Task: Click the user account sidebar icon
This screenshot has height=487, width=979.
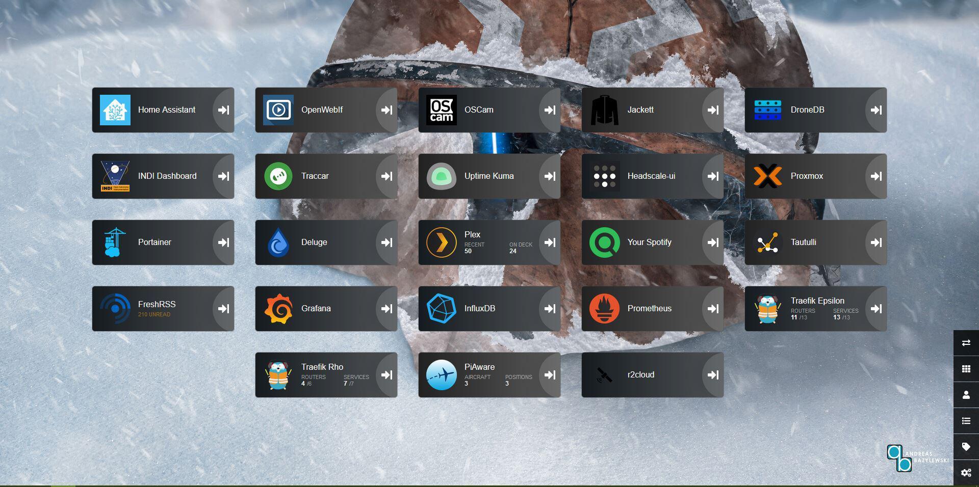Action: coord(966,395)
